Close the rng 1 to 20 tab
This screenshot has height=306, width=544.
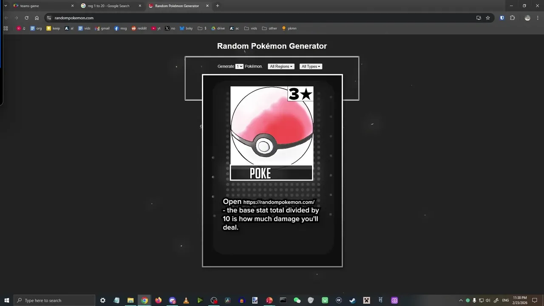140,6
